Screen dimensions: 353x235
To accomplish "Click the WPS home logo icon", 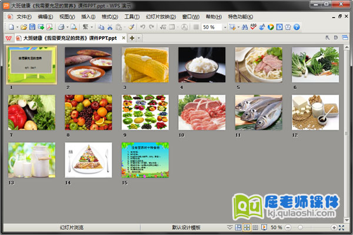I will click(x=8, y=38).
